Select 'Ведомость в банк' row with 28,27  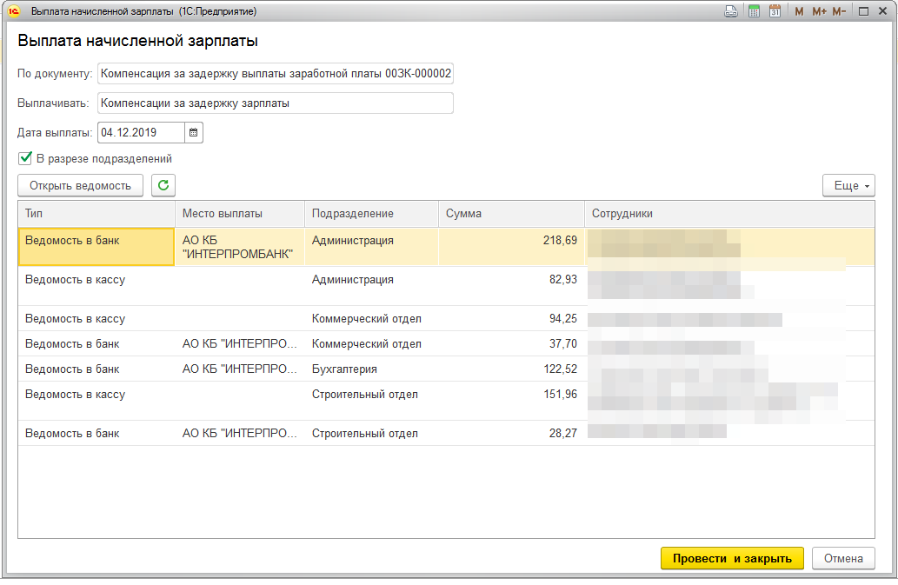tap(96, 433)
